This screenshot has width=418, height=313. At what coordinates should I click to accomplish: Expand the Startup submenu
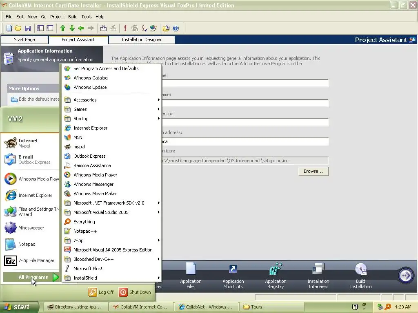(111, 119)
